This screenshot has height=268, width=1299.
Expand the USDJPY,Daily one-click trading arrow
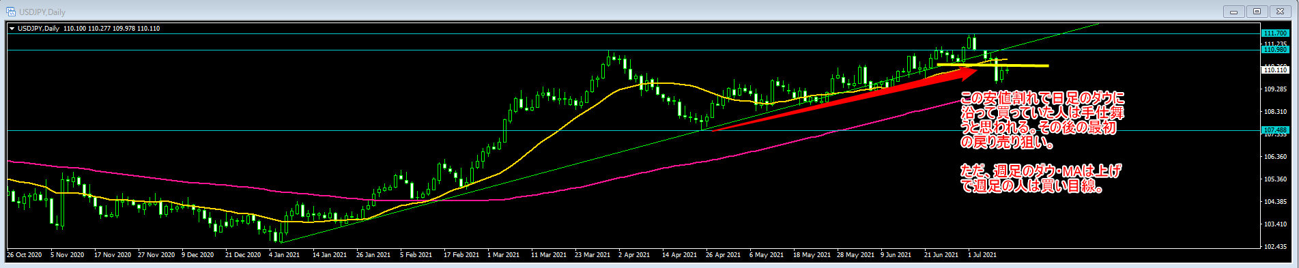12,29
